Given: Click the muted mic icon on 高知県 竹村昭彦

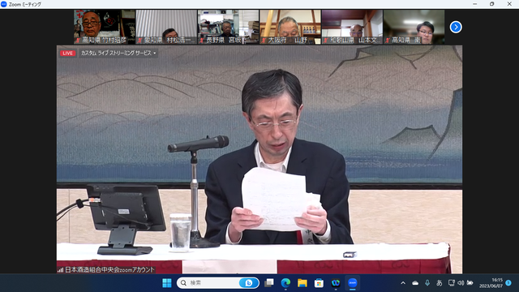Looking at the screenshot, I should (78, 41).
